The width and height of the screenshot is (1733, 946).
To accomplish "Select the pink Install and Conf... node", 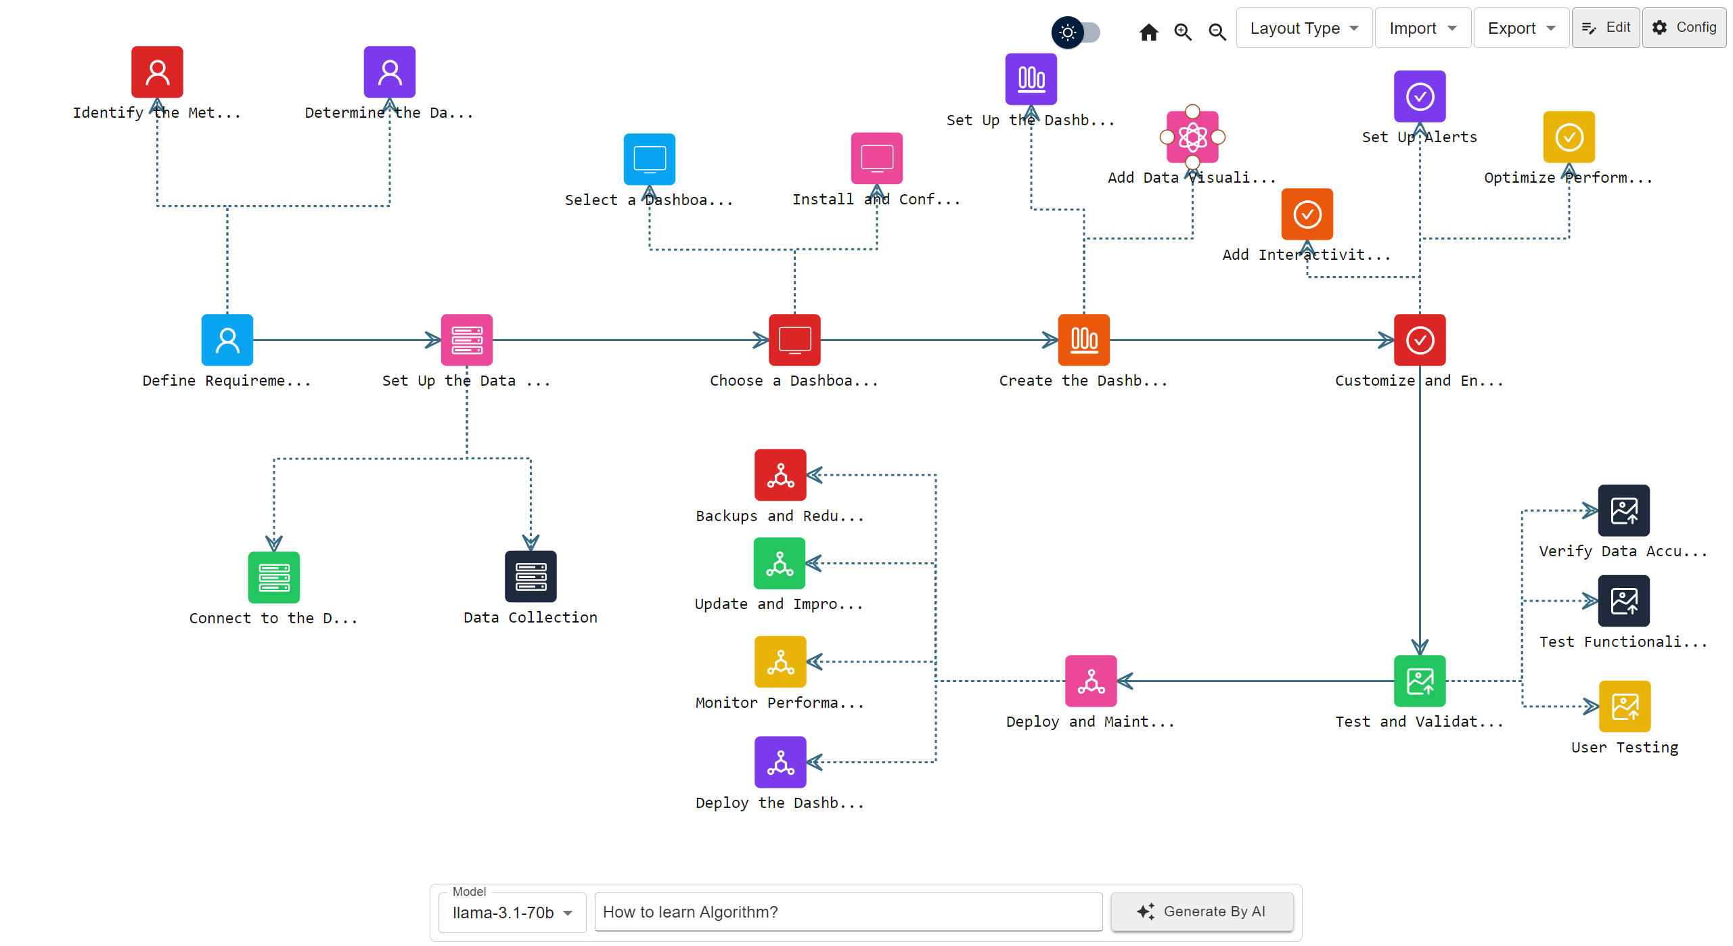I will [877, 158].
